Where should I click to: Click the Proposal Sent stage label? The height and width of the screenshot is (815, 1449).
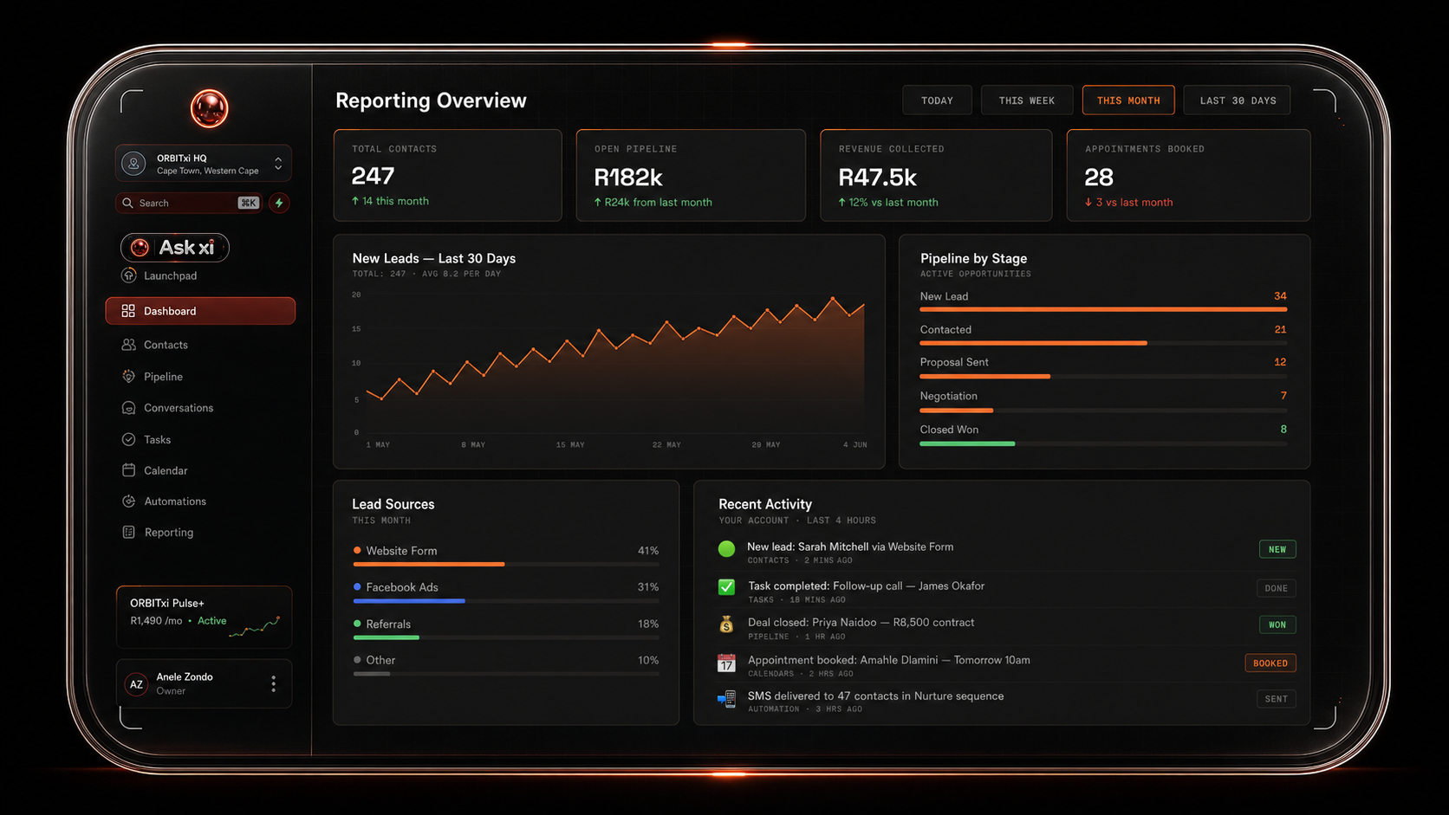pyautogui.click(x=954, y=362)
